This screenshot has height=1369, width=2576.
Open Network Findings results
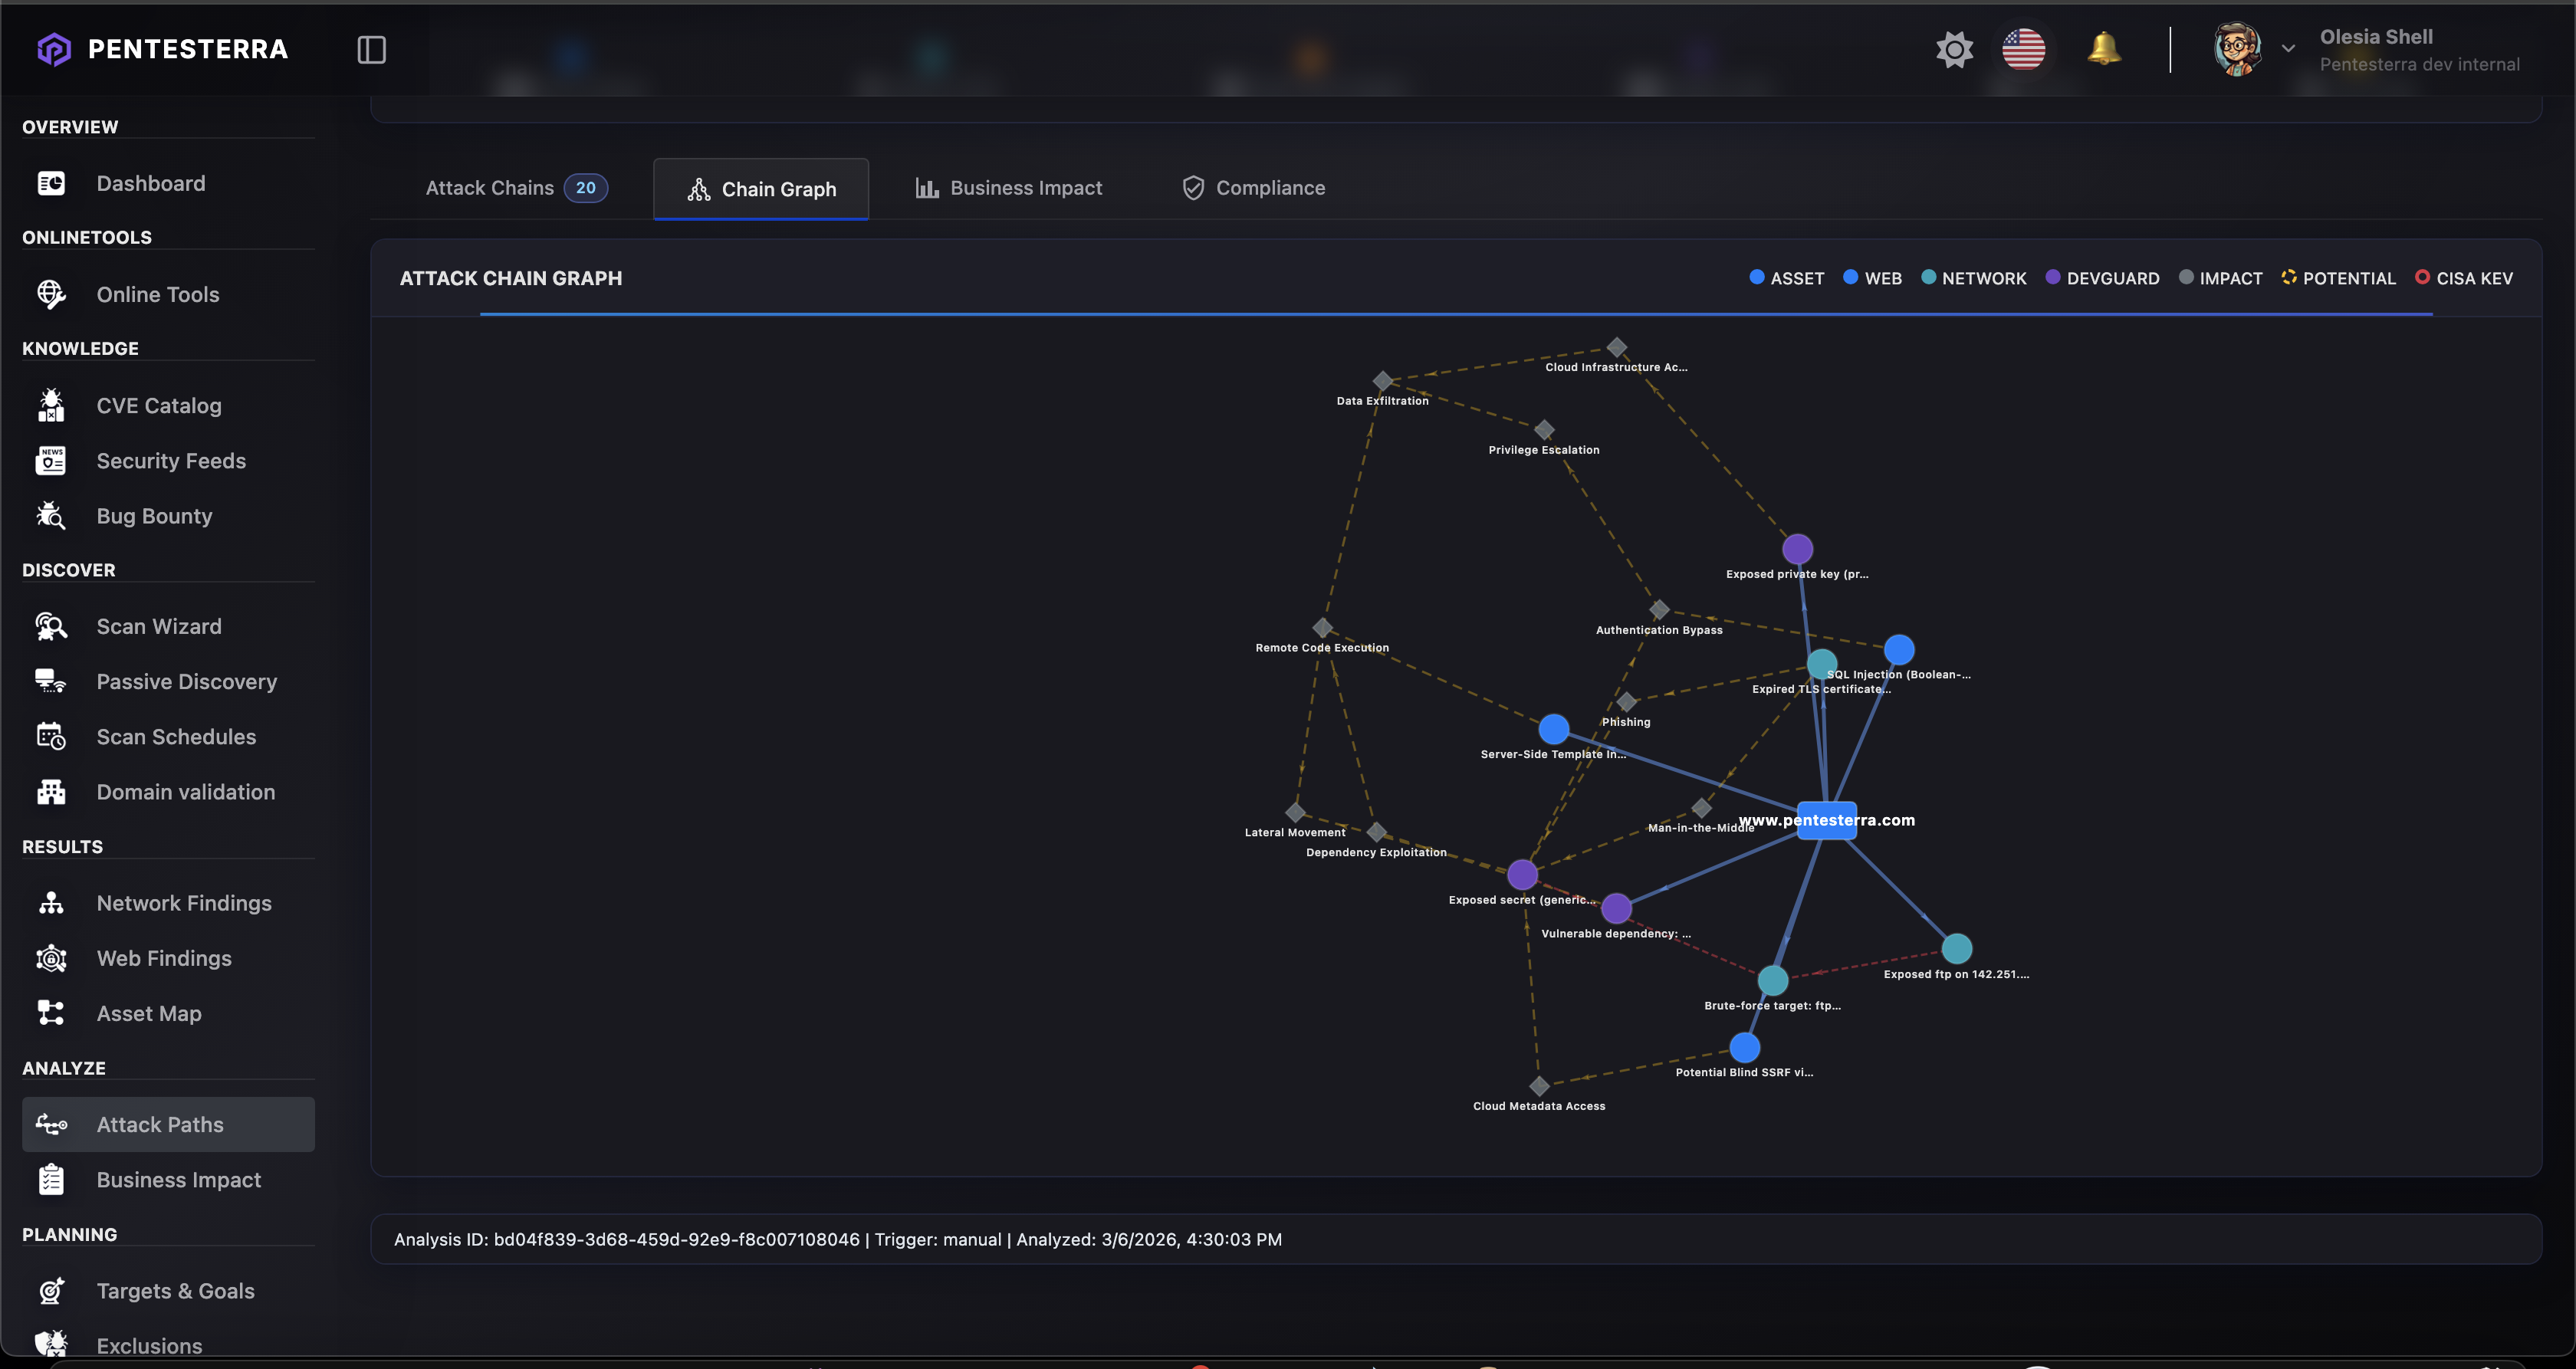coord(184,903)
